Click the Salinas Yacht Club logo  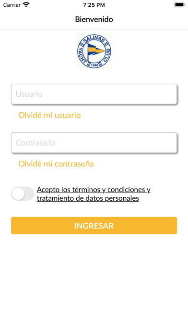[94, 51]
